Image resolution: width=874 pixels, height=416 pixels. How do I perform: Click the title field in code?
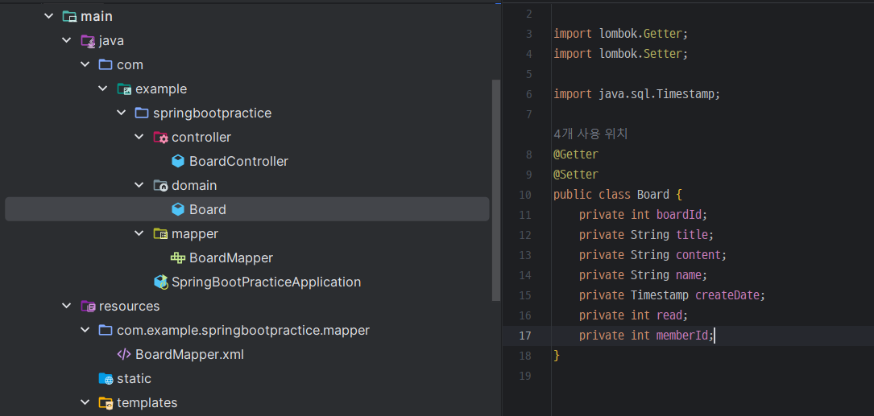tap(691, 234)
